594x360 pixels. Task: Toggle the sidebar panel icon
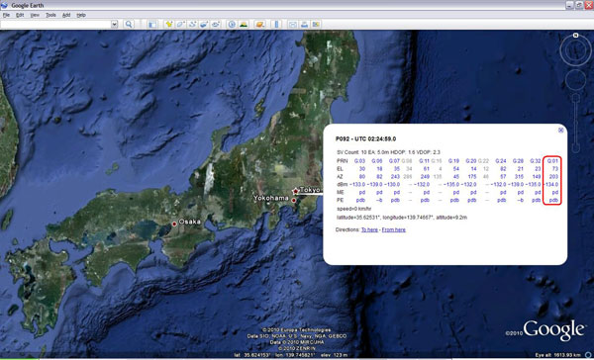152,24
